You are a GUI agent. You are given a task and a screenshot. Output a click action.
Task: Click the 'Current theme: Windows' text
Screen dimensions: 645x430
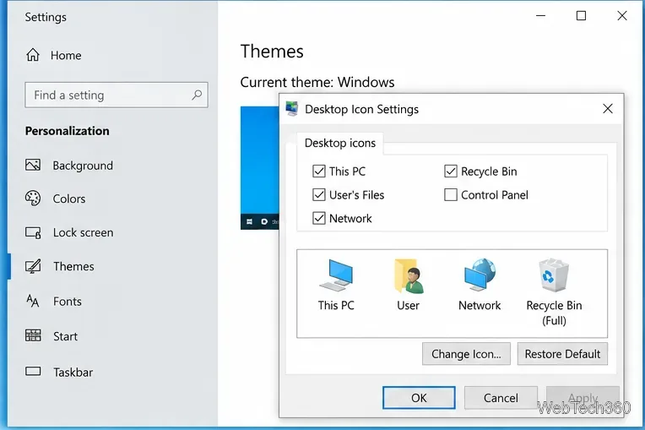pyautogui.click(x=317, y=82)
